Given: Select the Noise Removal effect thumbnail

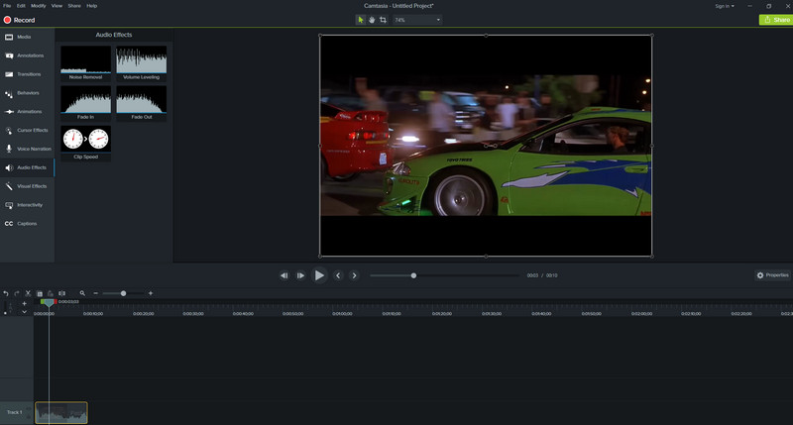Looking at the screenshot, I should (x=85, y=63).
